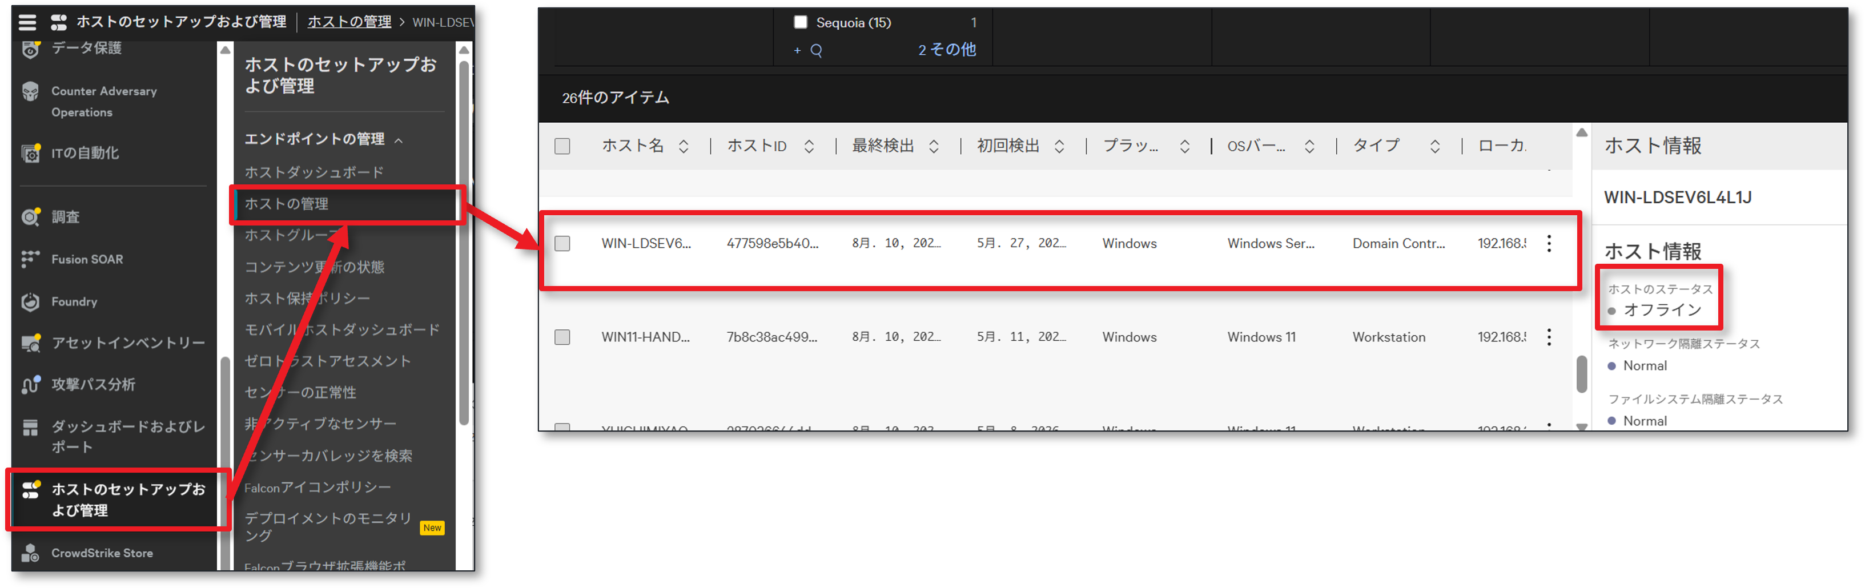Click the host table vertical scrollbar thumb
1865x588 pixels.
point(1582,374)
